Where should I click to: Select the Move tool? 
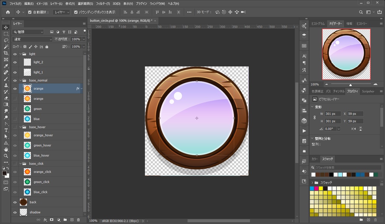point(6,27)
